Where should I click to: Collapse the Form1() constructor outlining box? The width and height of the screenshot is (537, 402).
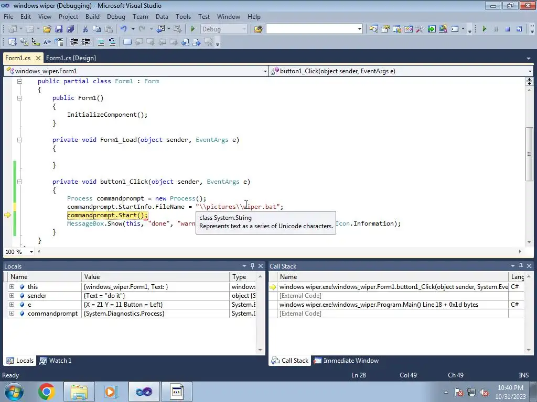[x=19, y=98]
